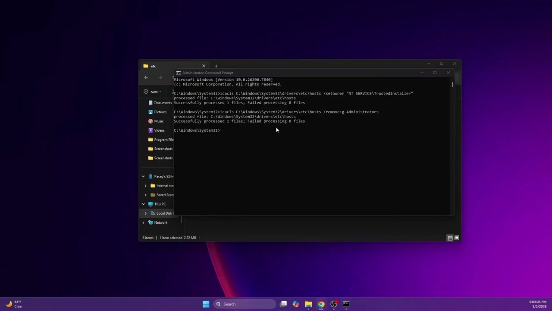552x311 pixels.
Task: Close the etc tab in File Explorer
Action: tap(204, 66)
